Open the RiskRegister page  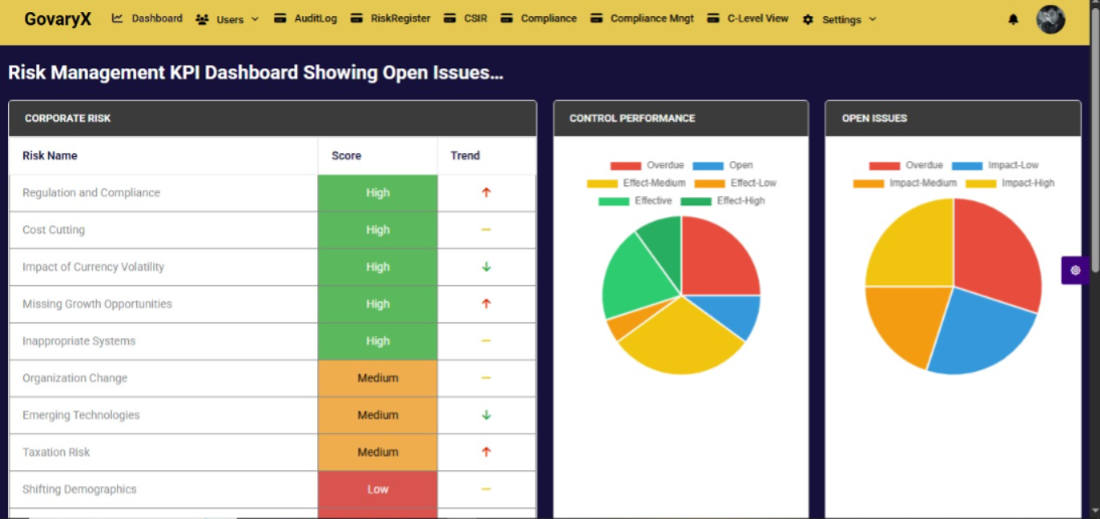[x=400, y=19]
